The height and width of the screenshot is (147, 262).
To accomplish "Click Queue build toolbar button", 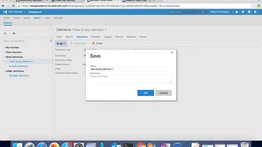I will [x=79, y=43].
